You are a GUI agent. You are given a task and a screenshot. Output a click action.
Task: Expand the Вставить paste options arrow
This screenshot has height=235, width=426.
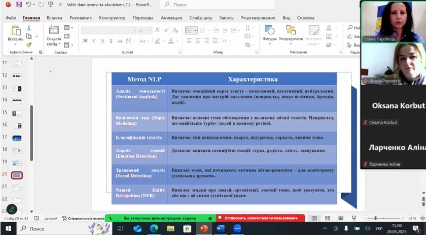15,44
